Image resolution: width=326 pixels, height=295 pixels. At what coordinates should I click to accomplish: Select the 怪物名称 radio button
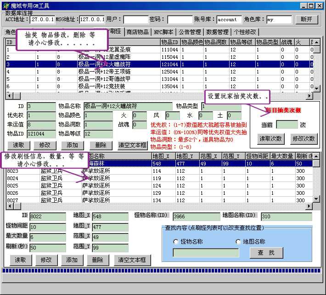pos(176,242)
